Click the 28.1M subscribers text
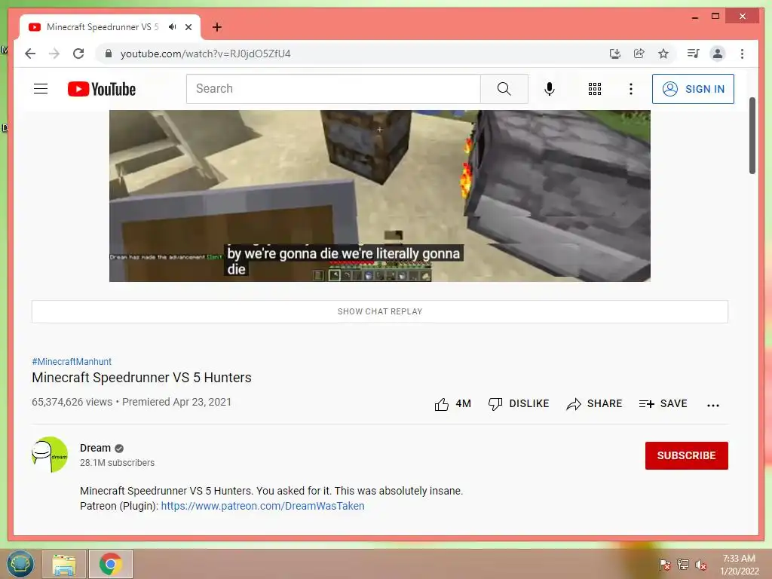Screen dimensions: 772x579 click(x=117, y=463)
